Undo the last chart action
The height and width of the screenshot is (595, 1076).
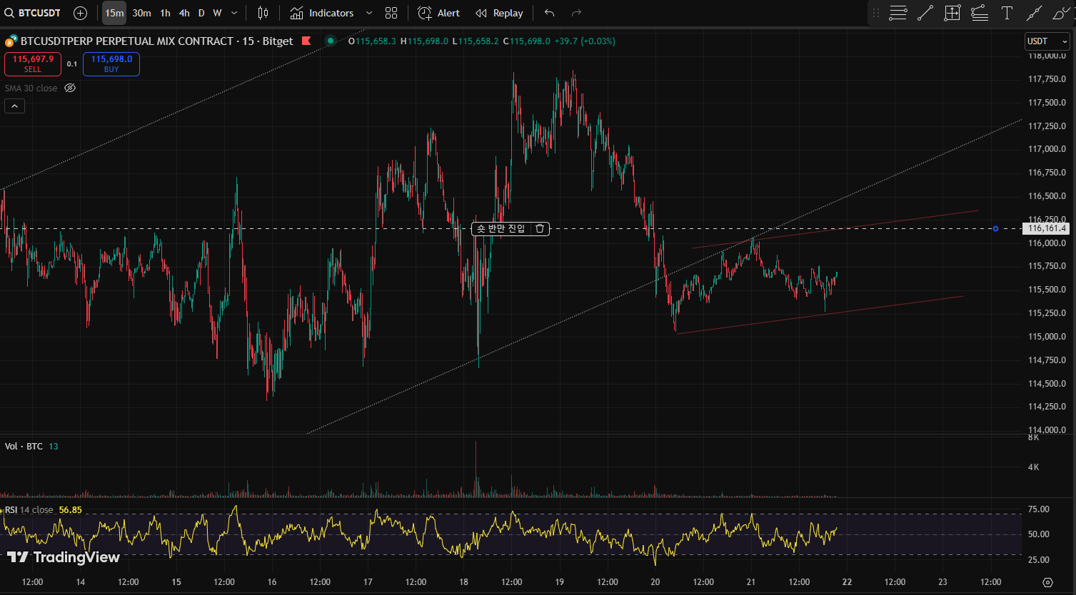pos(548,13)
